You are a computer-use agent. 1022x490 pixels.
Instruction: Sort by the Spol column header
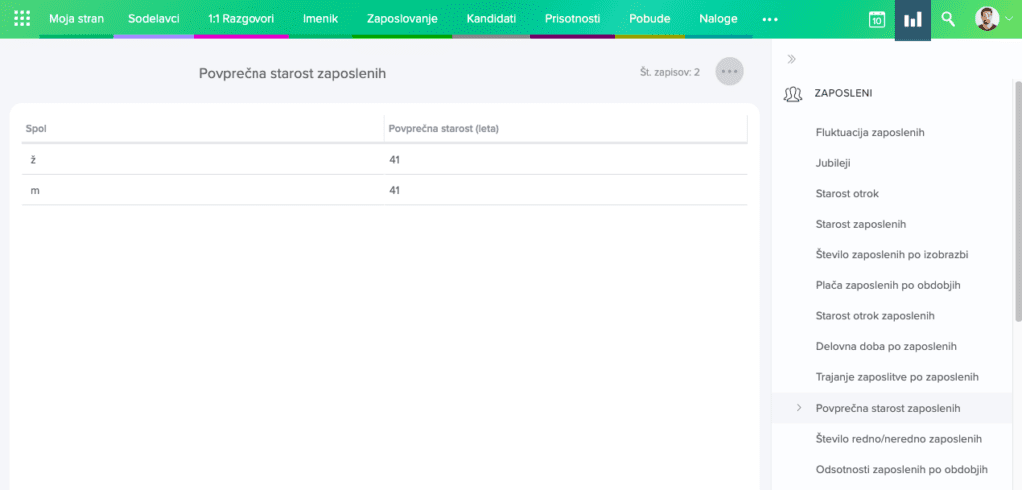(36, 129)
